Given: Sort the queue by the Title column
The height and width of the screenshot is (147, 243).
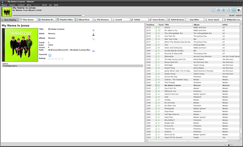Looking at the screenshot, I should (x=178, y=25).
